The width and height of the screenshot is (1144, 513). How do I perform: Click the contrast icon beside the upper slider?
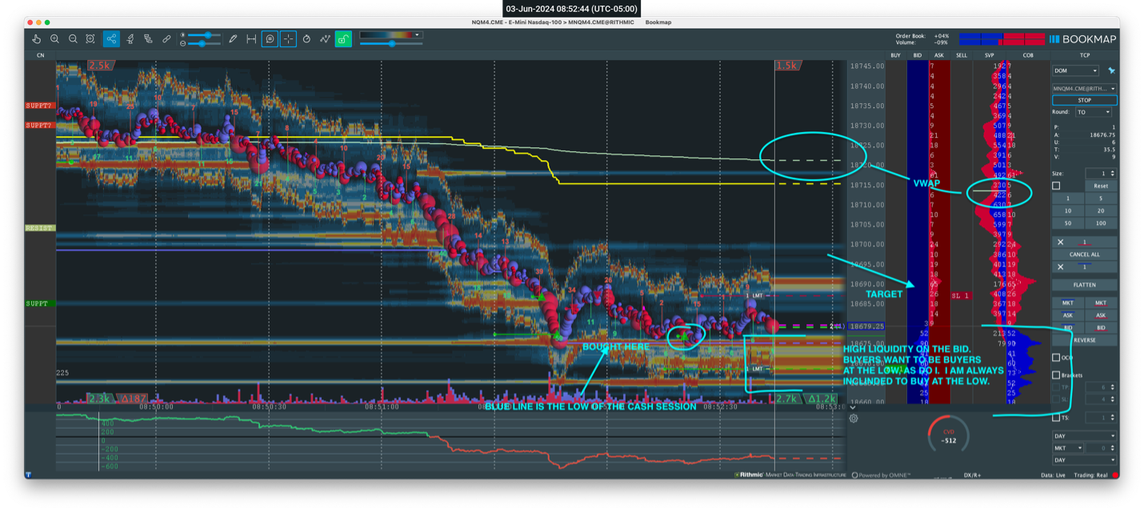pyautogui.click(x=183, y=34)
